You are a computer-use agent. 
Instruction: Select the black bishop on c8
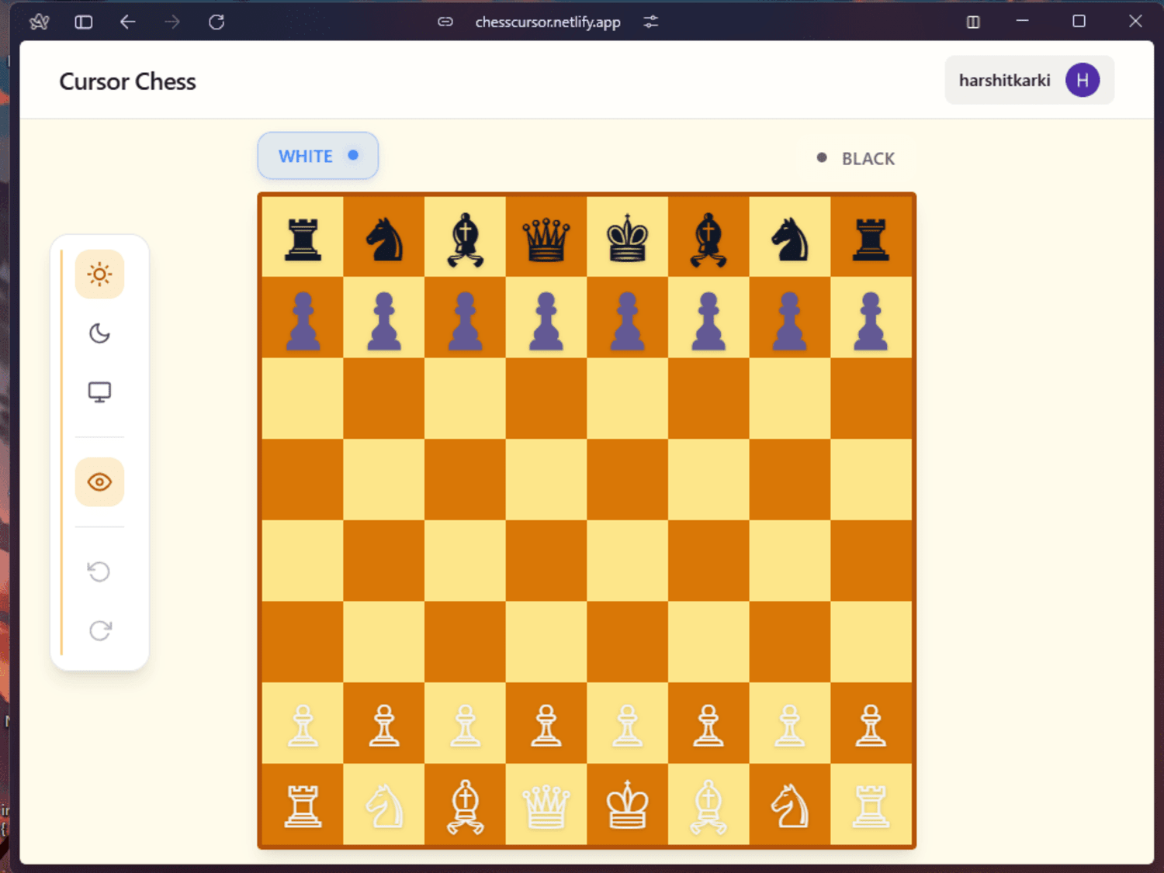tap(465, 236)
